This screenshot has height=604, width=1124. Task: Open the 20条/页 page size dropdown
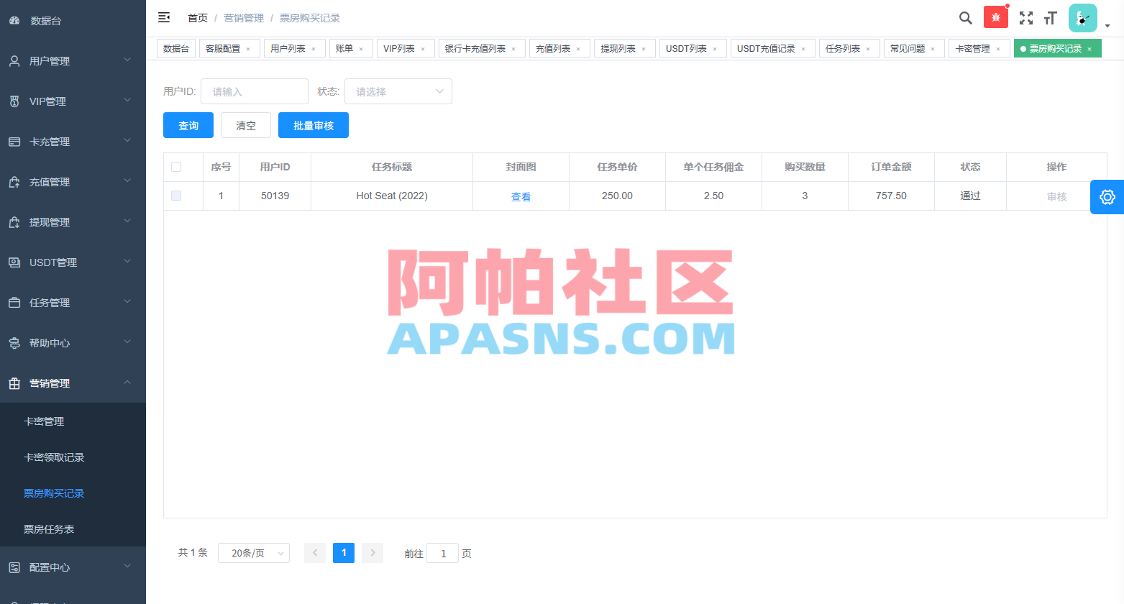(254, 553)
